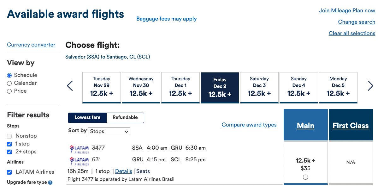
Task: Open Currency converter link
Action: pyautogui.click(x=31, y=45)
